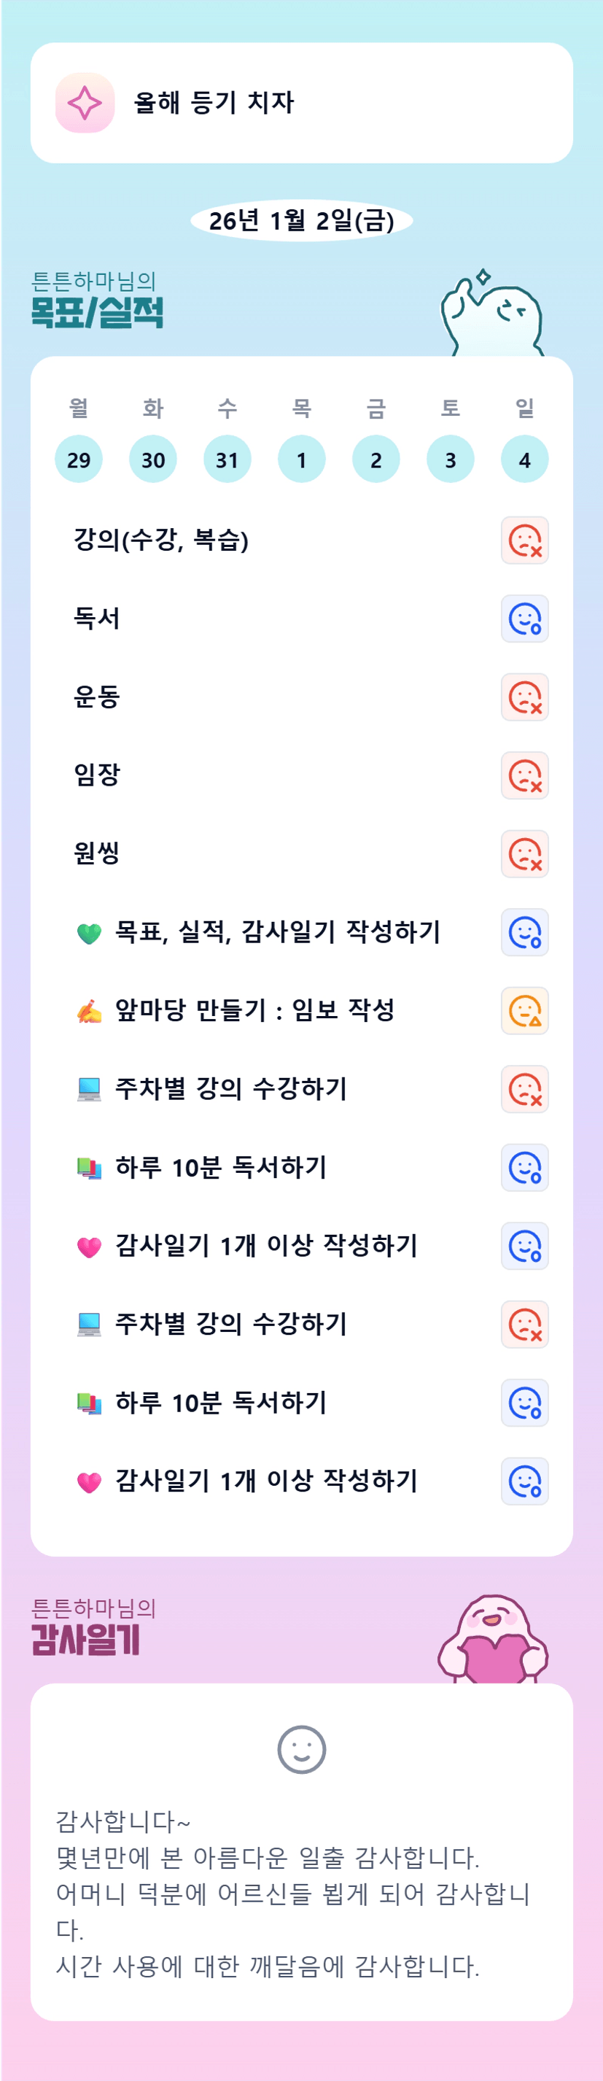The width and height of the screenshot is (603, 2081).
Task: Select Friday the 2nd date circle
Action: coord(376,460)
